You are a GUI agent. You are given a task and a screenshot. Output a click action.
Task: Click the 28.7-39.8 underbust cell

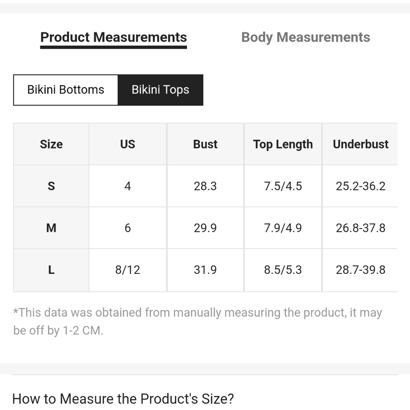coord(360,270)
